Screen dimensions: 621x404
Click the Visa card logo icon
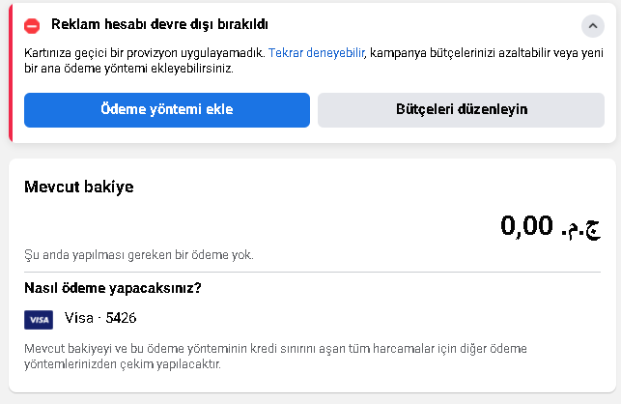click(39, 320)
